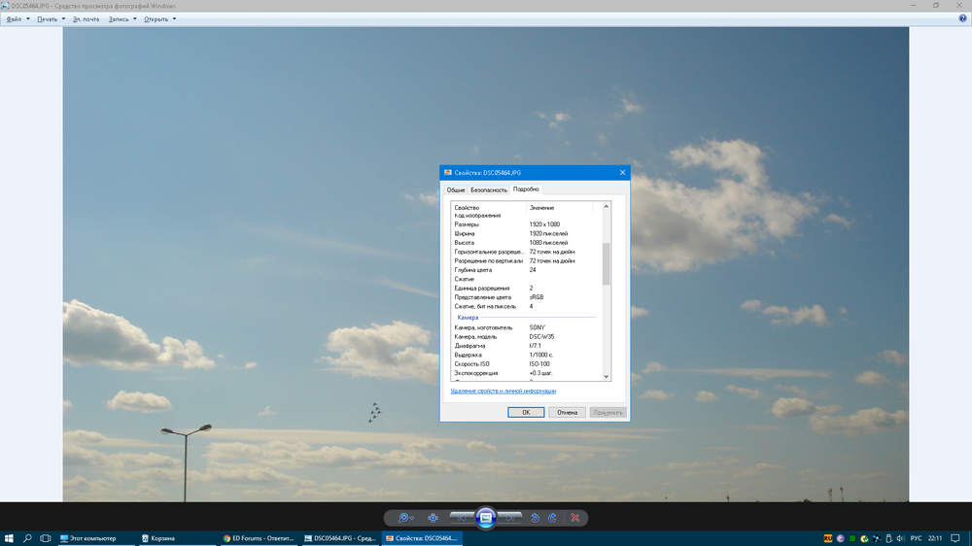Switch to the Общие tab
Screen dimensions: 972x546
456,190
